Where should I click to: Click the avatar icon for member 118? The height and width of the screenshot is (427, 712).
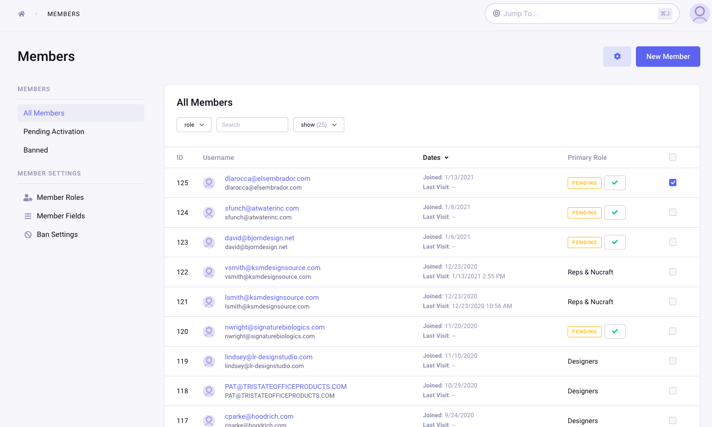pyautogui.click(x=209, y=391)
